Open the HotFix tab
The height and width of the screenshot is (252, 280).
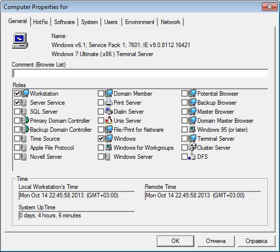click(x=41, y=22)
